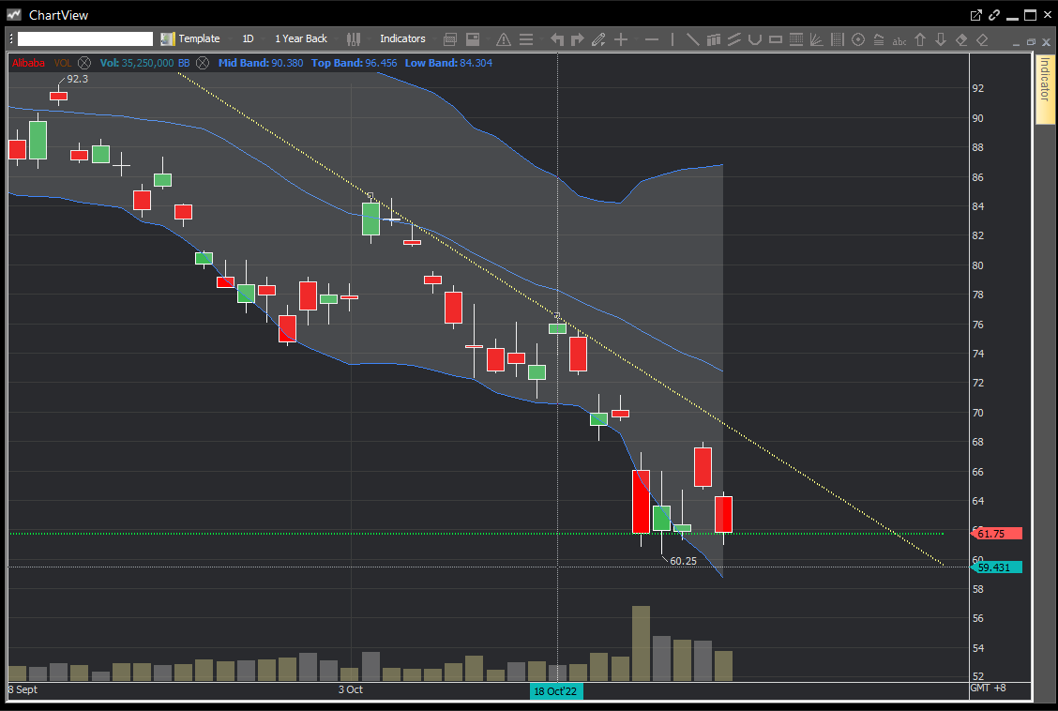Image resolution: width=1058 pixels, height=711 pixels.
Task: Click the undo arrow icon
Action: click(556, 39)
